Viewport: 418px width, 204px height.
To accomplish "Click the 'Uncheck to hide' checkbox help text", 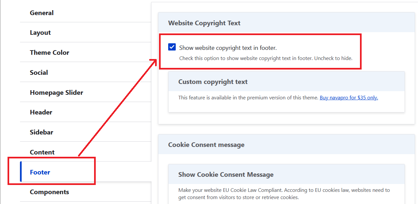I will click(x=266, y=58).
